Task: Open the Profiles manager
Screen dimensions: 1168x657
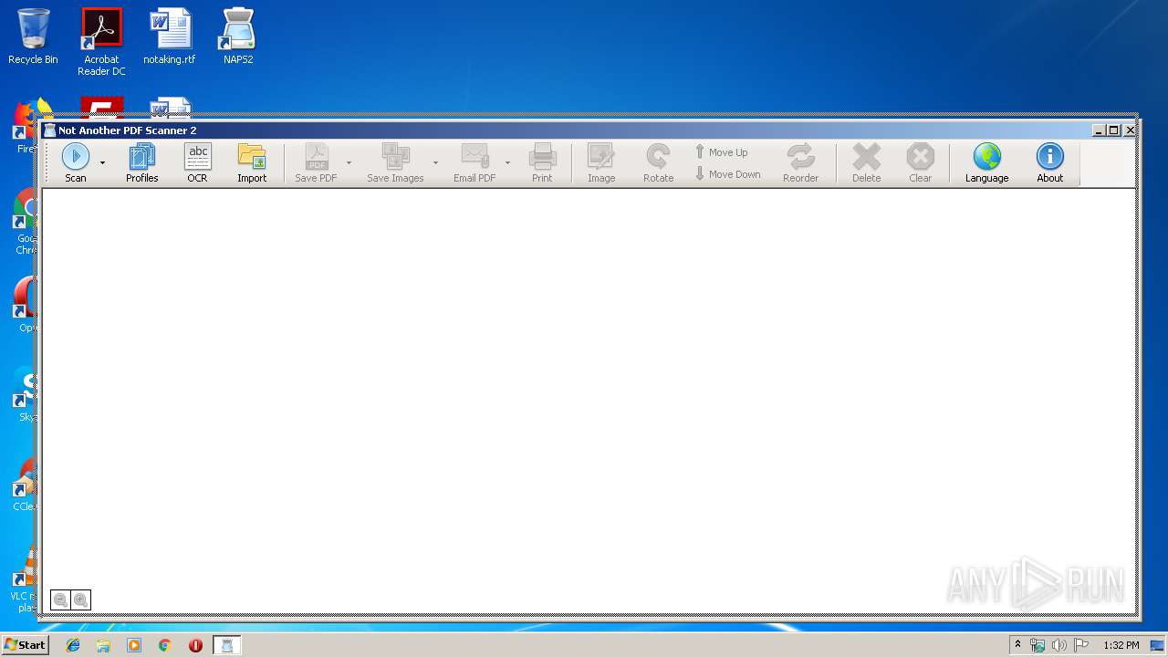Action: point(142,163)
